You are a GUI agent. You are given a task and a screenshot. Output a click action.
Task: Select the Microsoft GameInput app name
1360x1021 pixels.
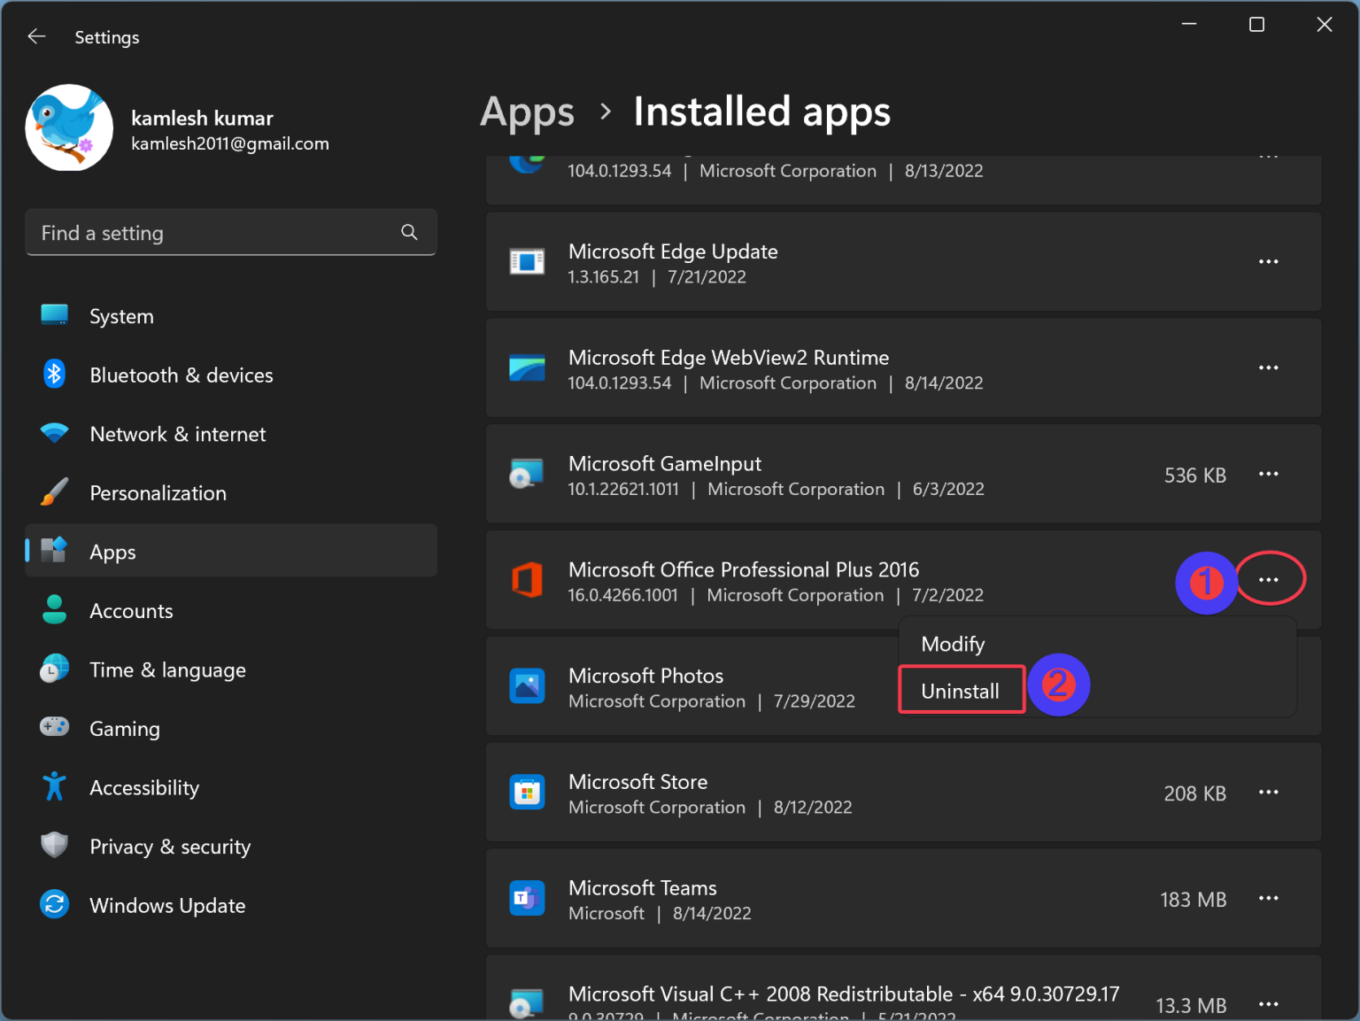click(x=665, y=464)
